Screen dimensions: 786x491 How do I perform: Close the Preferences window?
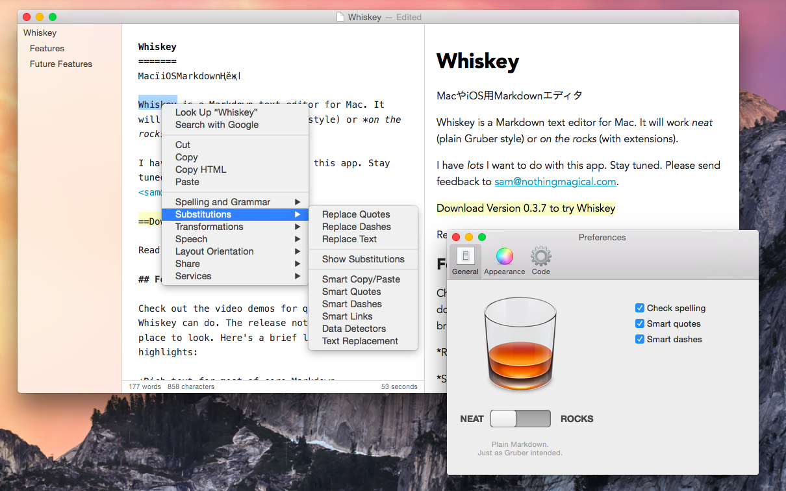456,237
